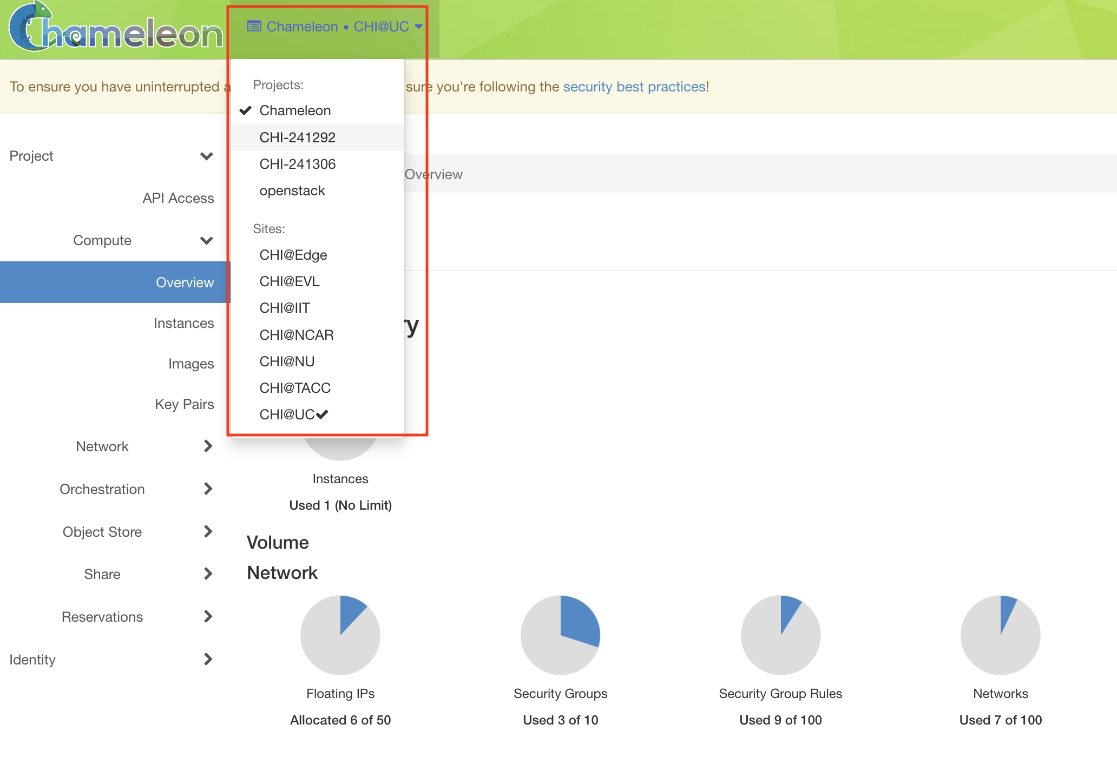
Task: Go to Instances in sidebar
Action: (x=183, y=323)
